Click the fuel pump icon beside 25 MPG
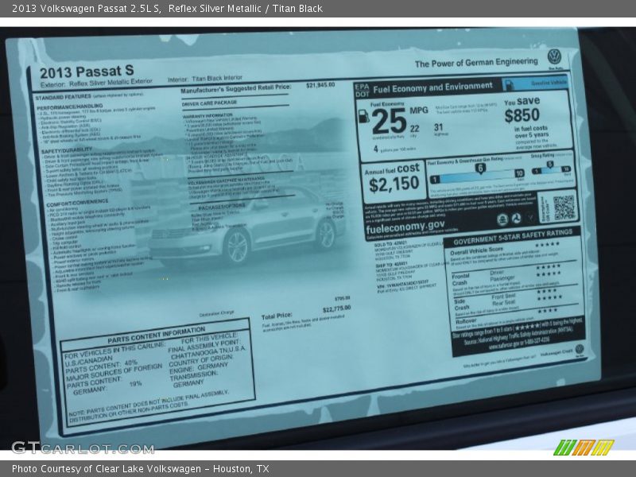The height and width of the screenshot is (477, 636). click(x=364, y=116)
